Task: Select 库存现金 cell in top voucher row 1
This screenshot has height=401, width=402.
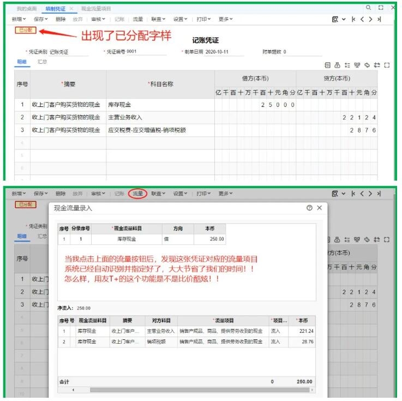Action: pyautogui.click(x=160, y=105)
